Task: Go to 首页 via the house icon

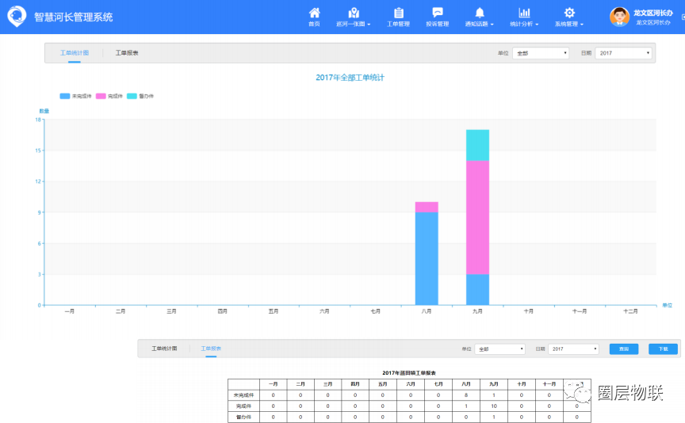Action: click(x=314, y=13)
